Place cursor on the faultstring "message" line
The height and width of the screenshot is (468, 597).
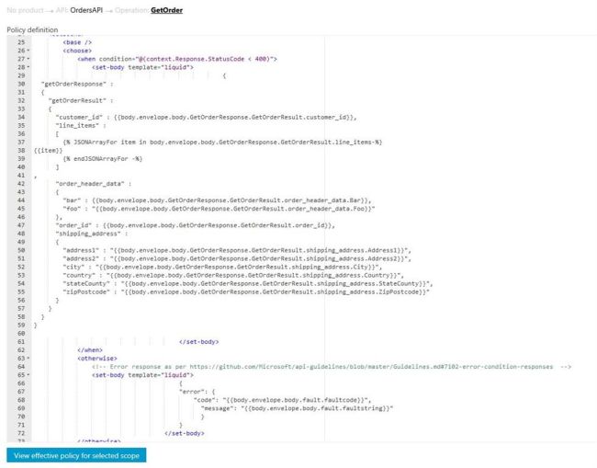pyautogui.click(x=297, y=408)
